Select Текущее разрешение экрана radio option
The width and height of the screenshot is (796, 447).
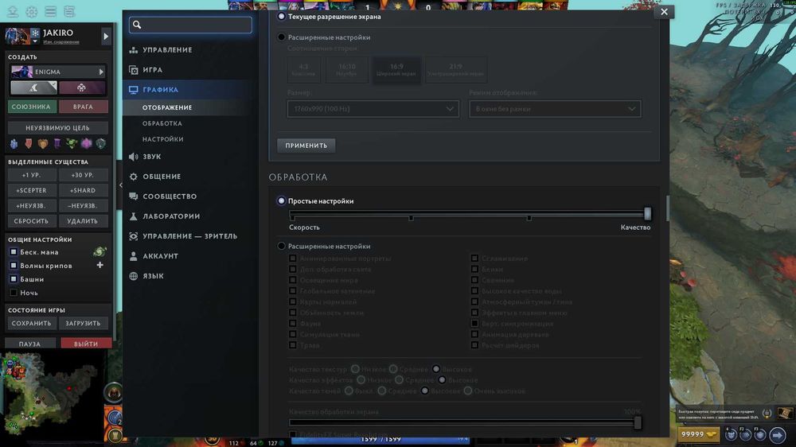[x=281, y=16]
